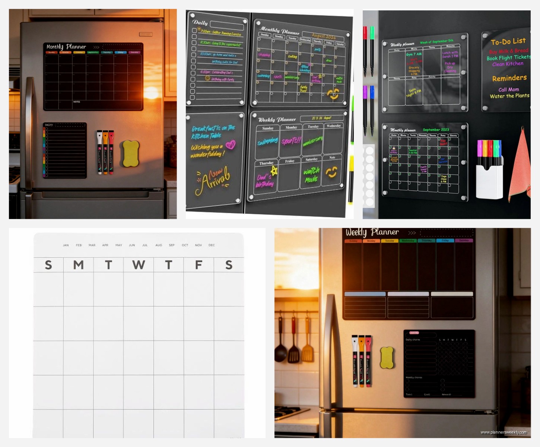Switch to the AUG month tab
This screenshot has height=447, width=540.
(159, 245)
